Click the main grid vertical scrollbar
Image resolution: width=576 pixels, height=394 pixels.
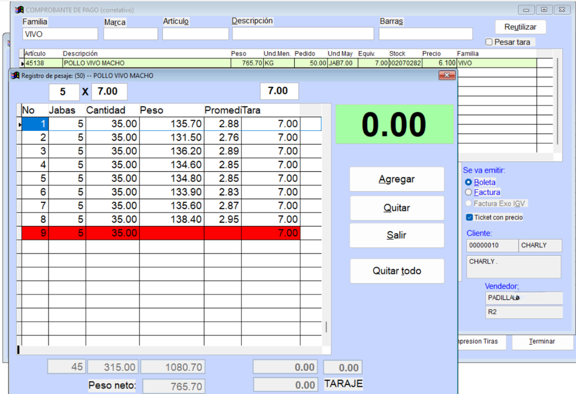click(558, 101)
